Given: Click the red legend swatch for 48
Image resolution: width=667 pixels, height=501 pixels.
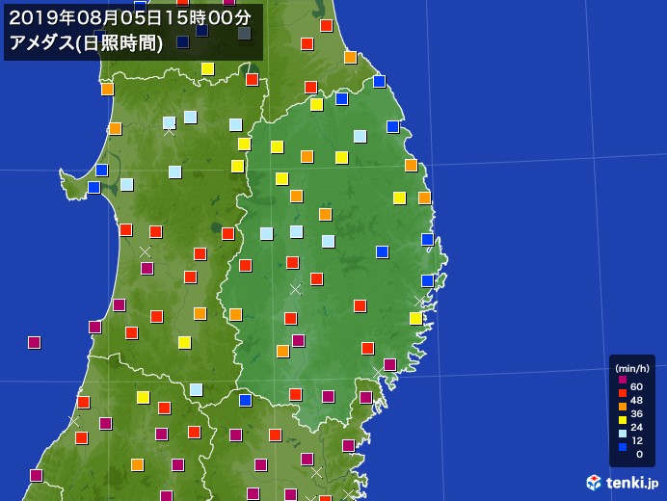Looking at the screenshot, I should tap(623, 393).
